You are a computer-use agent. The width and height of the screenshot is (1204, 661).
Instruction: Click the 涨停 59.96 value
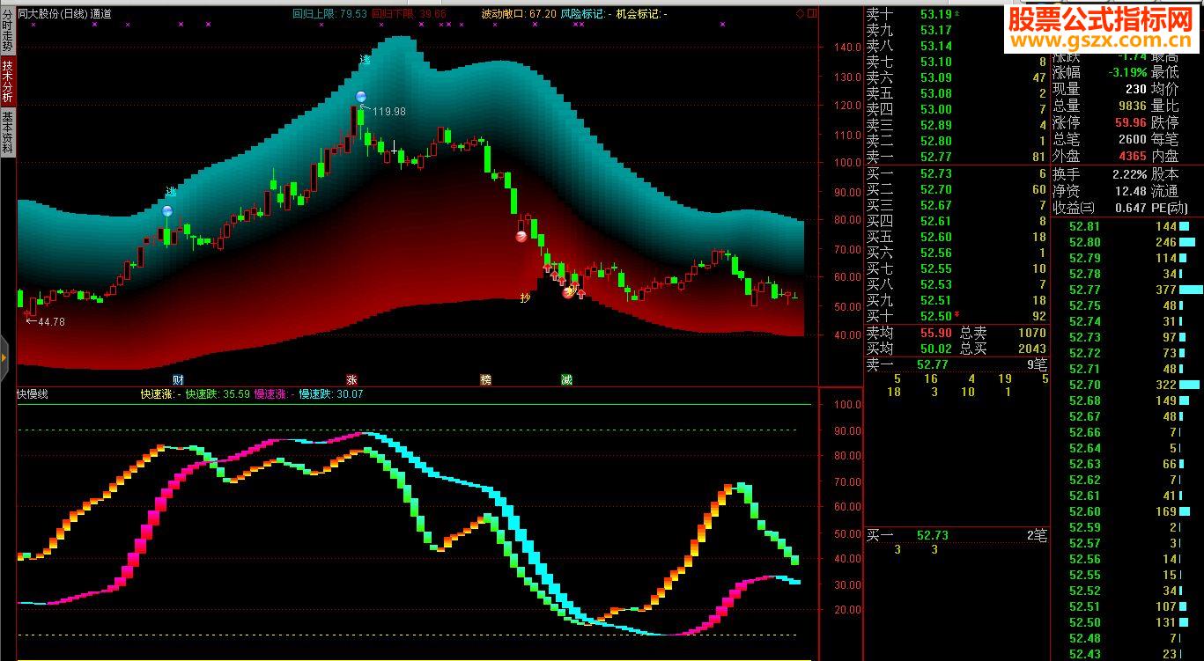[1130, 122]
